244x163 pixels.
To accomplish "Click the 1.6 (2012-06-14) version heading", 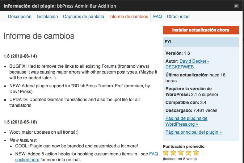I will [20, 56].
